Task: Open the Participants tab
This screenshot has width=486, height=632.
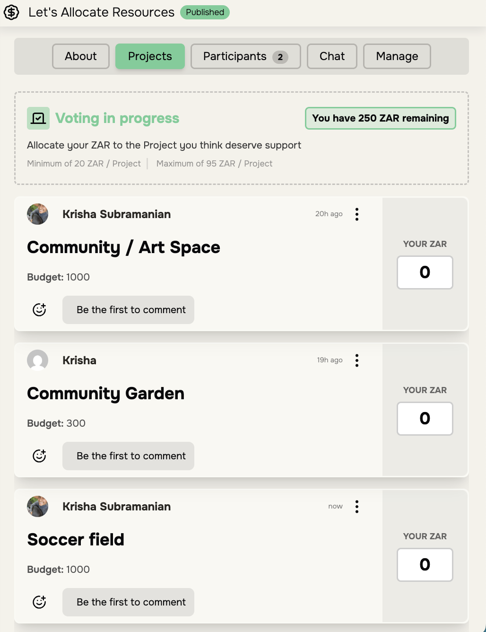Action: pyautogui.click(x=245, y=56)
